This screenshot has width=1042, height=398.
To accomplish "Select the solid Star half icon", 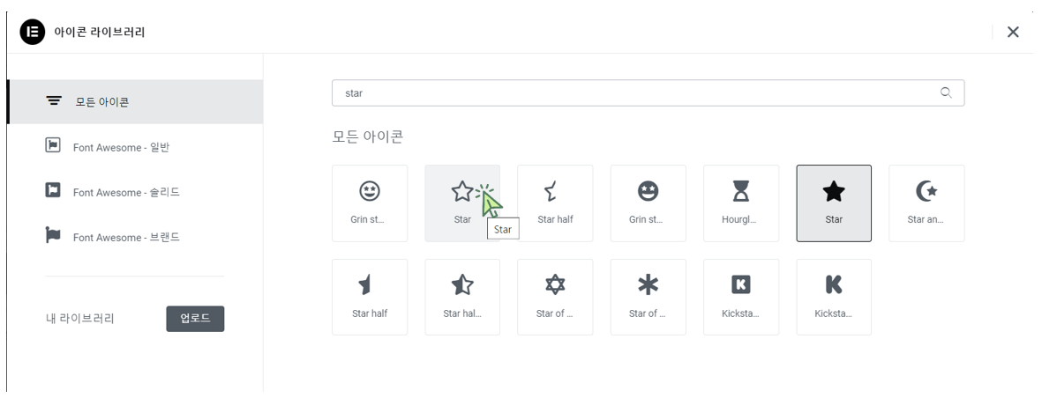I will [369, 297].
